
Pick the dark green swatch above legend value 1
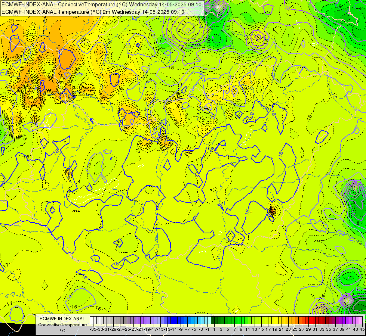pos(213,320)
